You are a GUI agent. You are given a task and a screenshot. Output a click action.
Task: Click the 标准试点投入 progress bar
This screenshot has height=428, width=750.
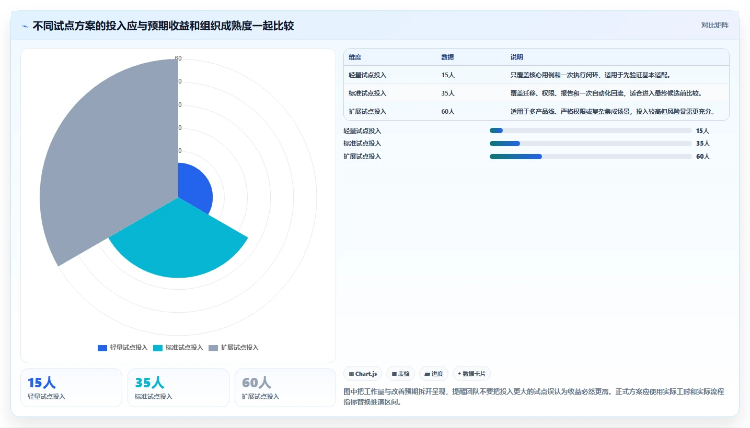591,144
